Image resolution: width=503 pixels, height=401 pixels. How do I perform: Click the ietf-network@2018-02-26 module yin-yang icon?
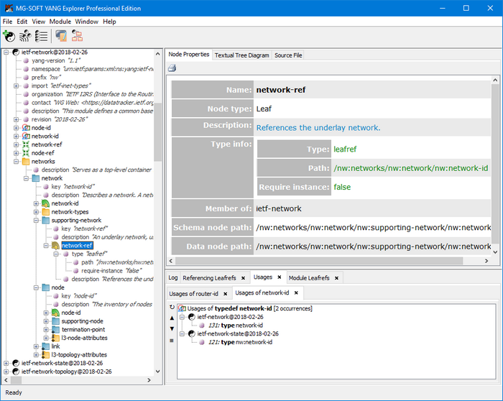(16, 52)
